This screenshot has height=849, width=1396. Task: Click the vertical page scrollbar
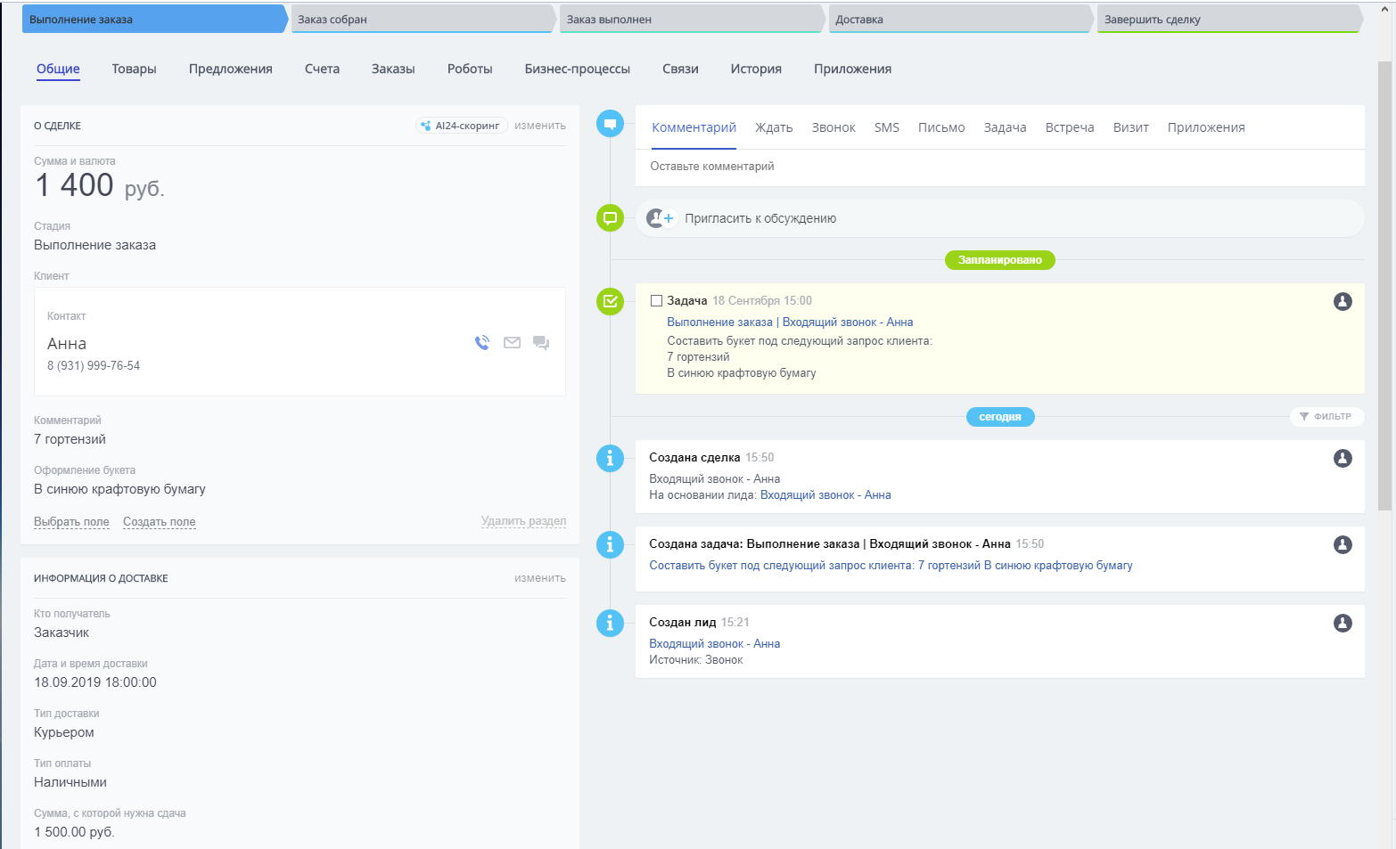pyautogui.click(x=1384, y=285)
